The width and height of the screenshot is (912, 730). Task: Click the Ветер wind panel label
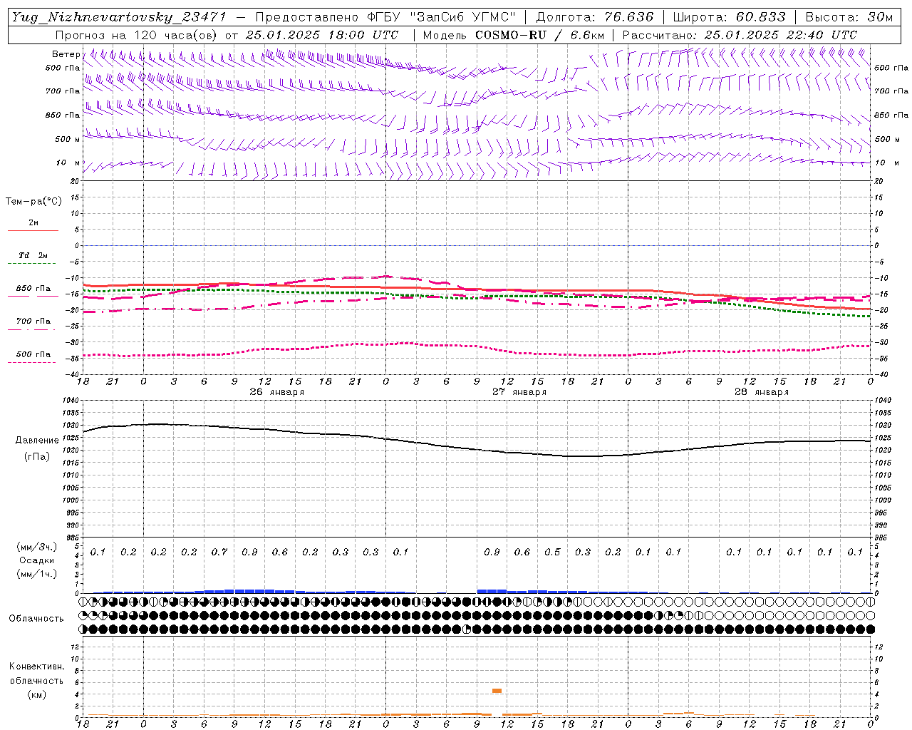[x=66, y=54]
